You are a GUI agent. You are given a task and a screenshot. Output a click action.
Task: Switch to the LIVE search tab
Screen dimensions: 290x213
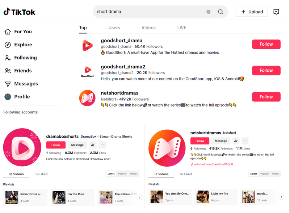point(182,28)
